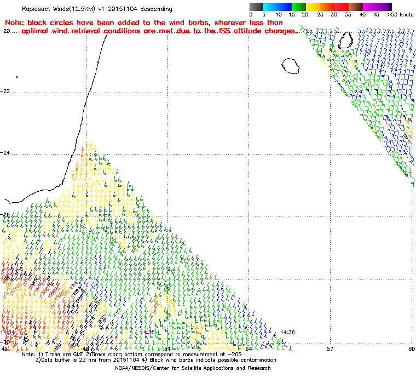Click the 51 longitude axis label

[167, 349]
